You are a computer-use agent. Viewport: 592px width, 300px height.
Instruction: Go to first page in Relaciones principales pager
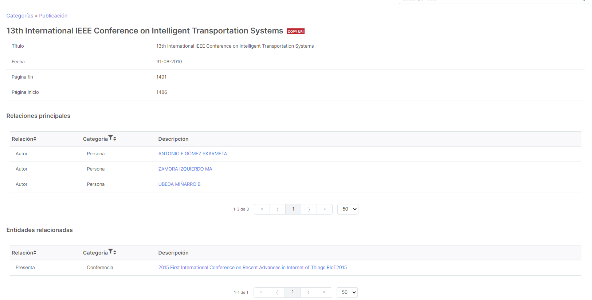click(x=262, y=209)
